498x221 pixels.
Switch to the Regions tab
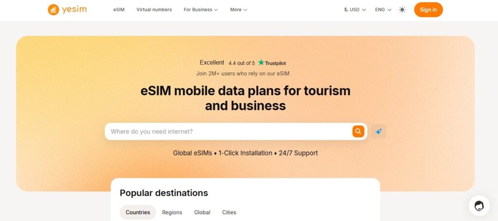point(172,212)
